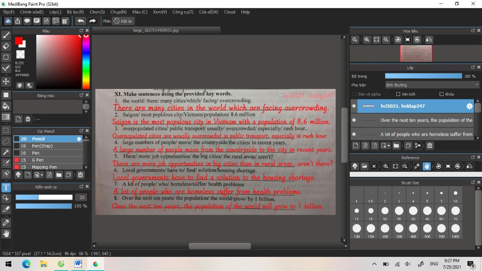This screenshot has width=482, height=271.
Task: Expand the add-layer dropdown arrow in Layer panel
Action: click(388, 146)
